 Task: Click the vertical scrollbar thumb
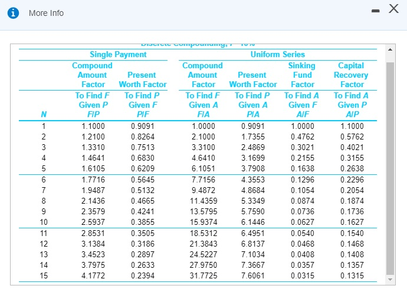click(390, 168)
